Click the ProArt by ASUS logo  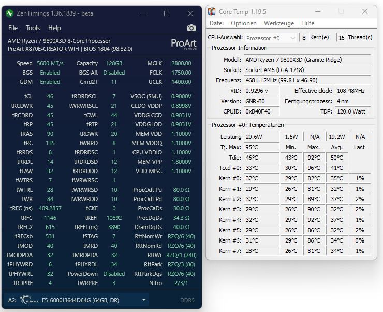tap(184, 44)
